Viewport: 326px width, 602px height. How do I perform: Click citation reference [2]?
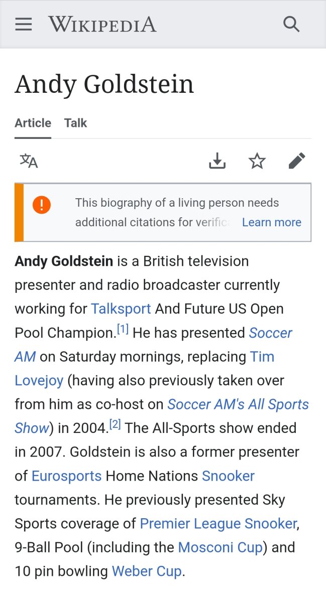[x=116, y=425]
